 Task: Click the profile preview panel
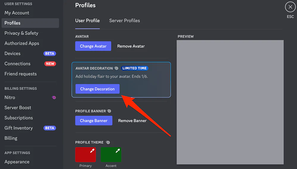230,102
